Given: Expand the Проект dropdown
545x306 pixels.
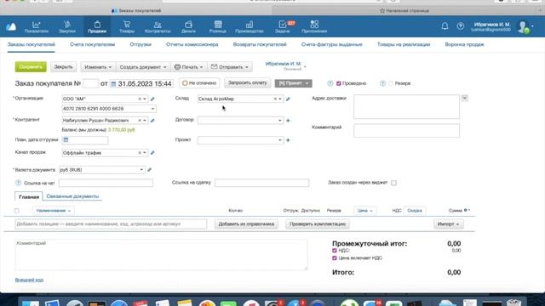Looking at the screenshot, I should [x=280, y=140].
